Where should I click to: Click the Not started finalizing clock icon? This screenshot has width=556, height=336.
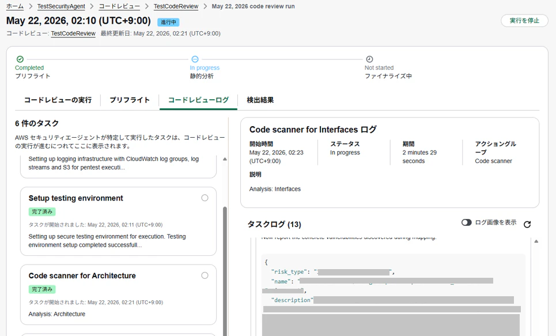click(x=369, y=59)
